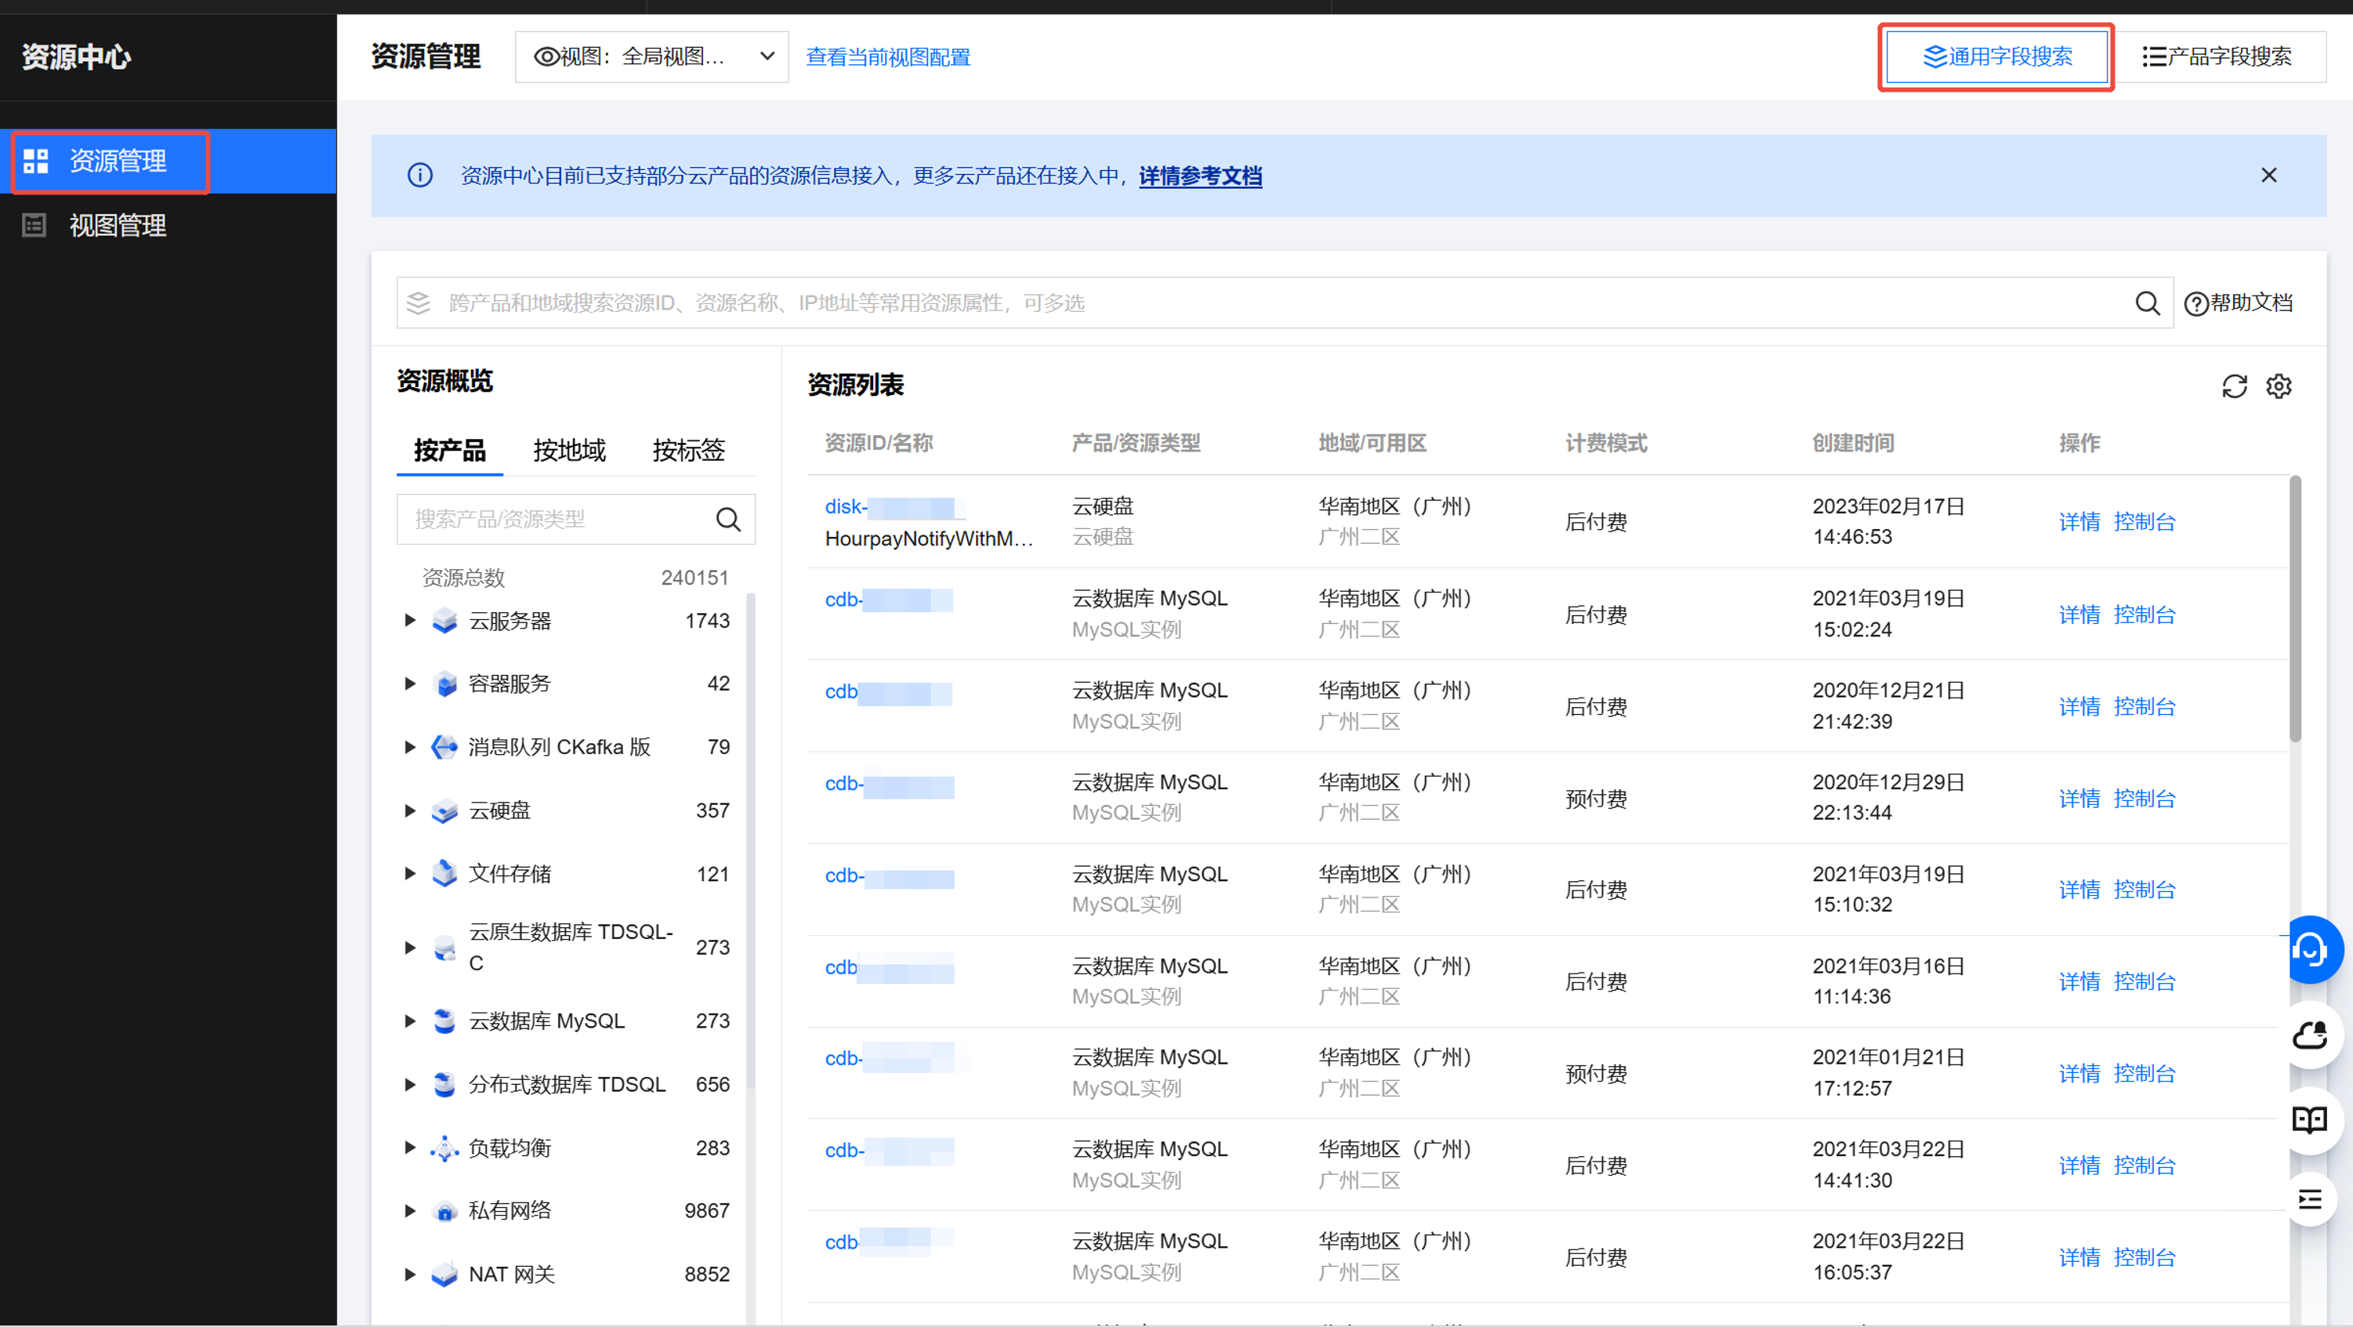This screenshot has height=1327, width=2353.
Task: Click search icon in product type filter
Action: [728, 520]
